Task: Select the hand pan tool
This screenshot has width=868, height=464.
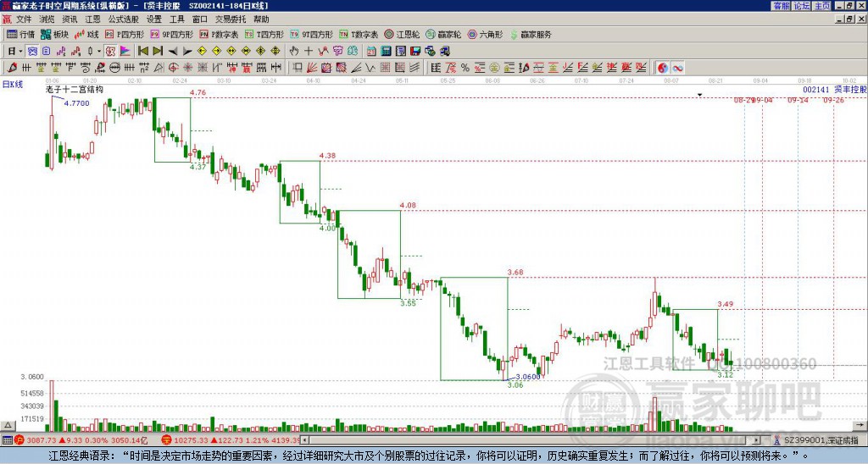Action: pyautogui.click(x=294, y=52)
